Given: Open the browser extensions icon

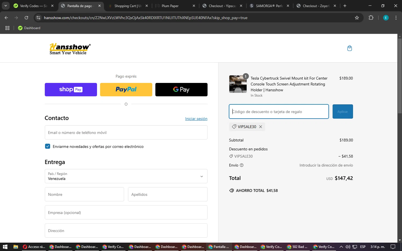Looking at the screenshot, I should [x=371, y=18].
